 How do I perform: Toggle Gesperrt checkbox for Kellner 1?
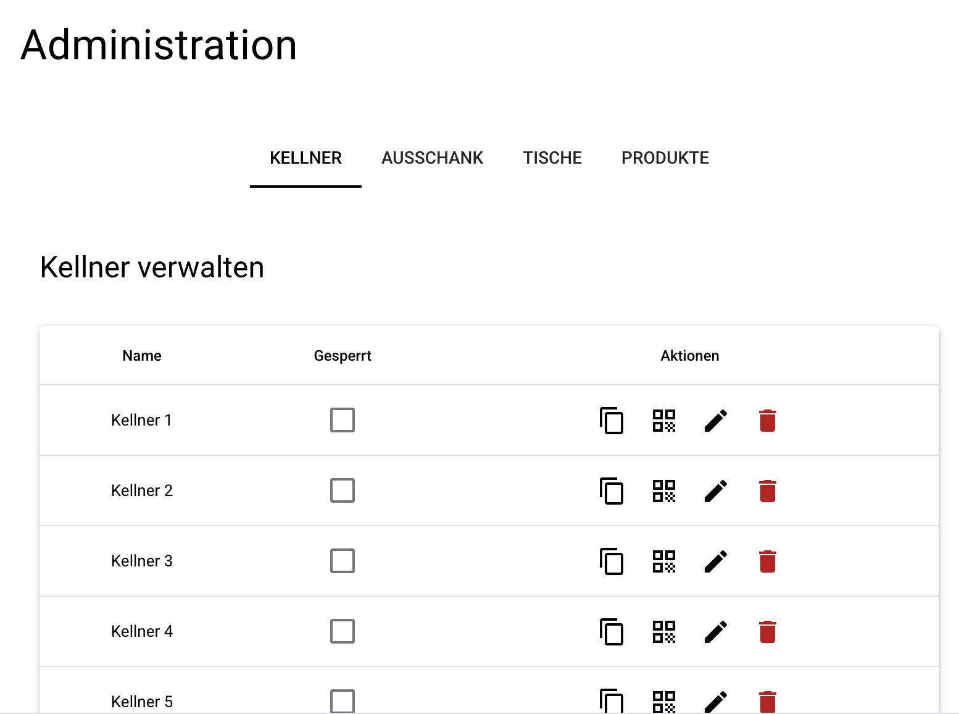[342, 420]
